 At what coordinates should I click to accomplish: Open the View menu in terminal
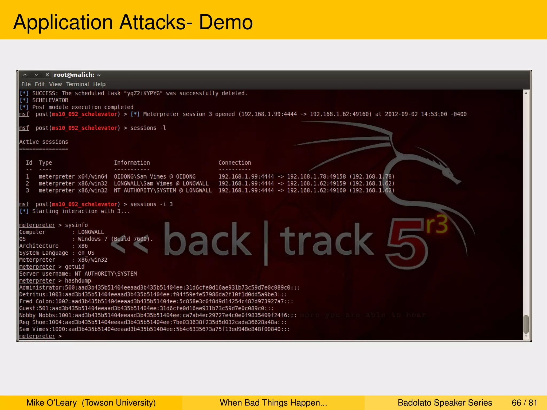click(x=55, y=84)
